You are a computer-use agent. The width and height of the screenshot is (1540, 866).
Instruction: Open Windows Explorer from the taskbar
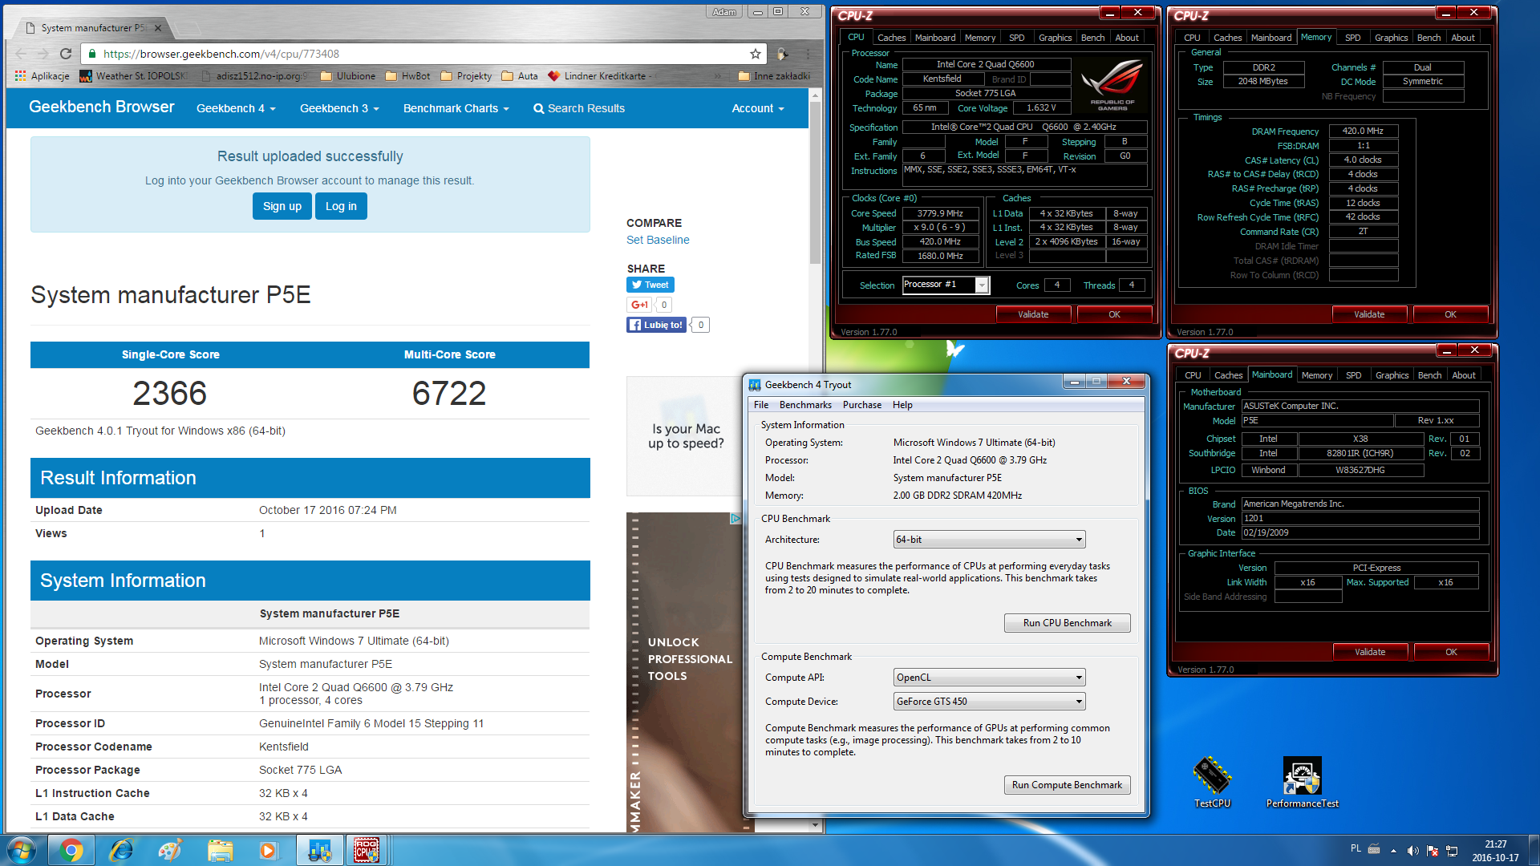pyautogui.click(x=220, y=850)
